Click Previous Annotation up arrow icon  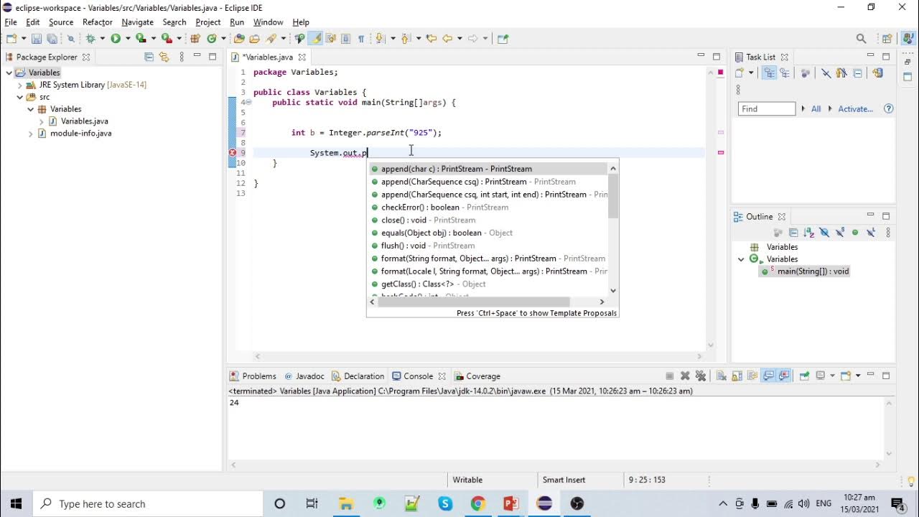pyautogui.click(x=406, y=39)
